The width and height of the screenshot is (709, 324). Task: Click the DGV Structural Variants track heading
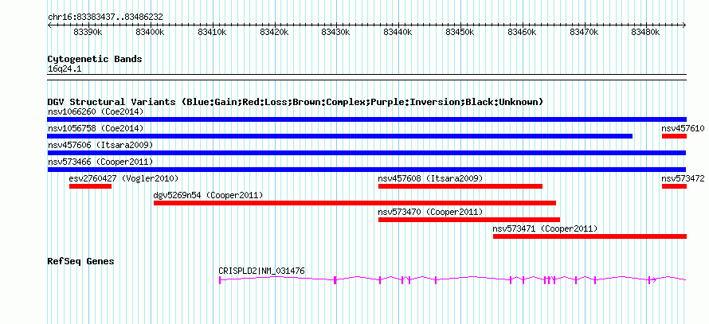(295, 102)
